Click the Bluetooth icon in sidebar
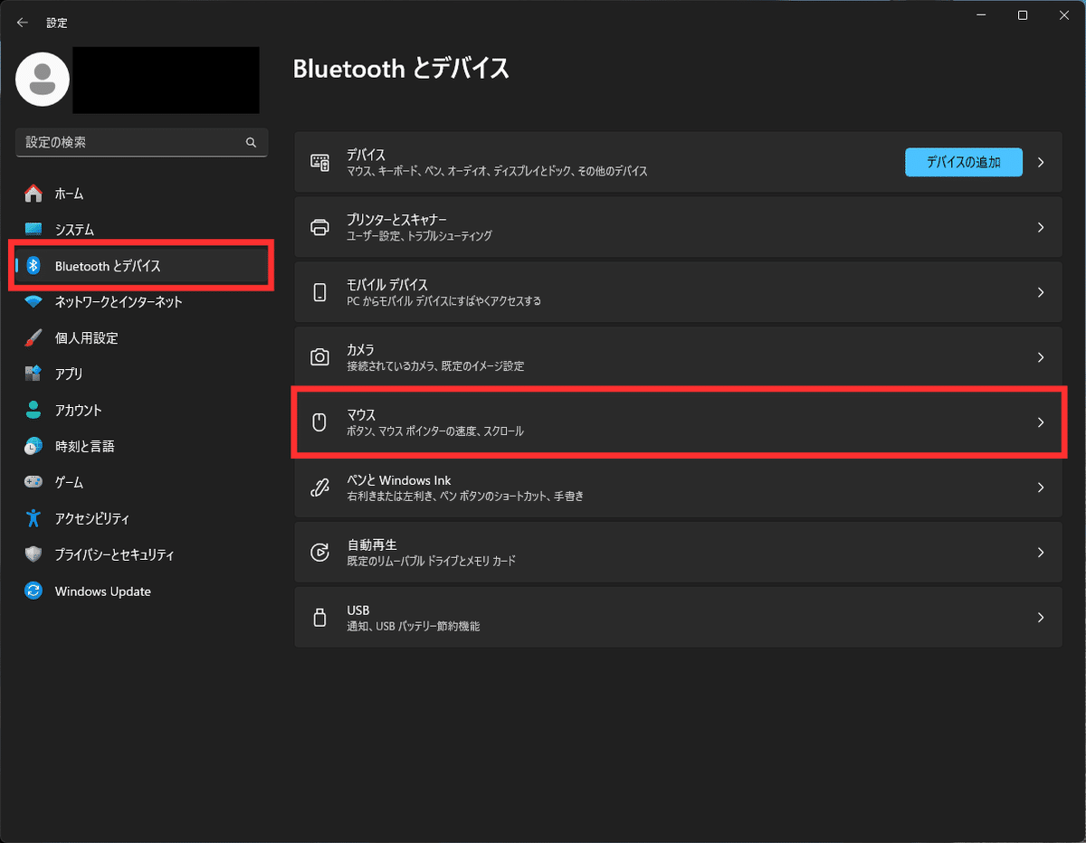Image resolution: width=1086 pixels, height=843 pixels. tap(33, 266)
